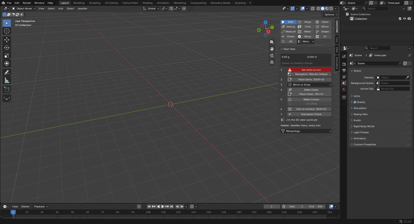Image resolution: width=414 pixels, height=224 pixels.
Task: Toggle Collection exclude checkbox in outliner
Action: pos(400,19)
